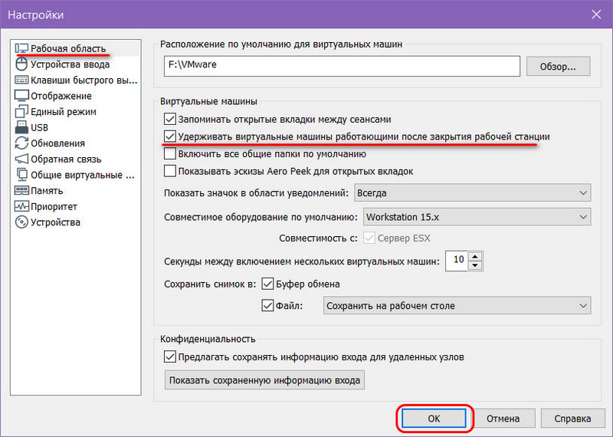Toggle Предлагать сохранять информацию входа
This screenshot has height=437, width=613.
[169, 356]
